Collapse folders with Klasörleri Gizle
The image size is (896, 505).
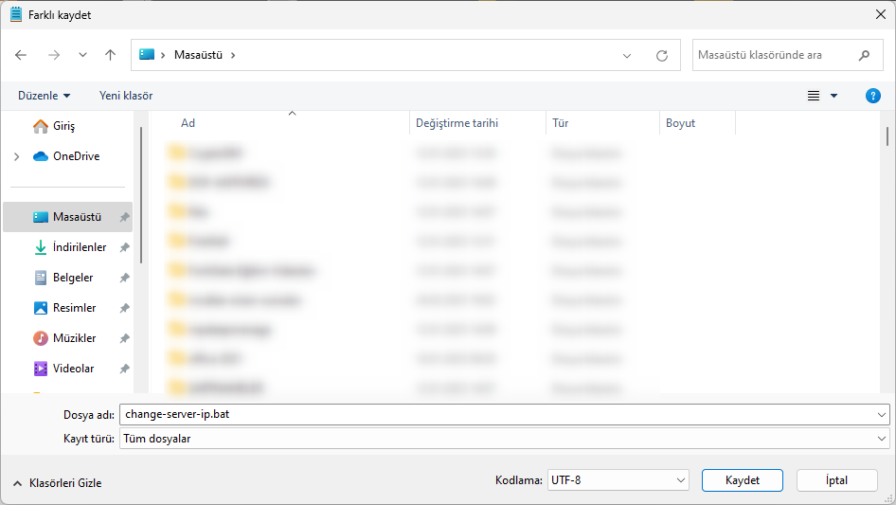tap(57, 483)
